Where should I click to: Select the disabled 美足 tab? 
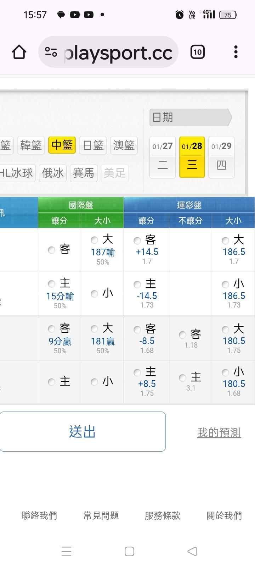coord(114,173)
